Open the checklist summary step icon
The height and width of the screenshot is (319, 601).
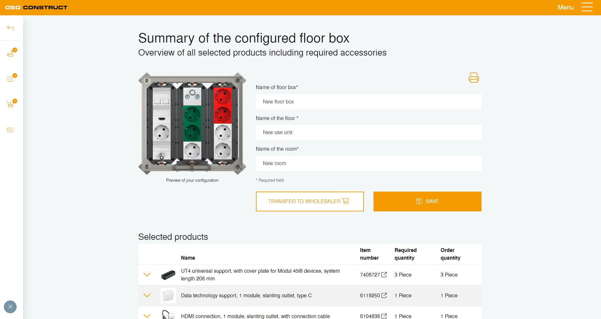point(10,130)
